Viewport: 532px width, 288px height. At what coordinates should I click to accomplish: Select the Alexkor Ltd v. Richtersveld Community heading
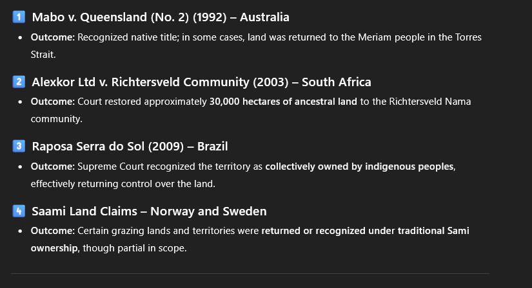pyautogui.click(x=201, y=82)
